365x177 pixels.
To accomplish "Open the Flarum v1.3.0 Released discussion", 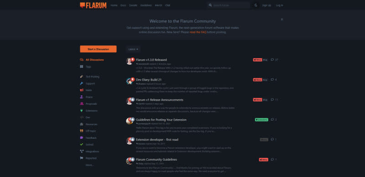I will pos(151,60).
